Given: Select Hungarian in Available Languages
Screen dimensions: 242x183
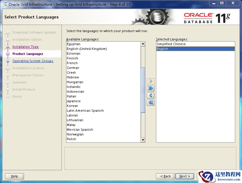Looking at the screenshot, I should [104, 82].
